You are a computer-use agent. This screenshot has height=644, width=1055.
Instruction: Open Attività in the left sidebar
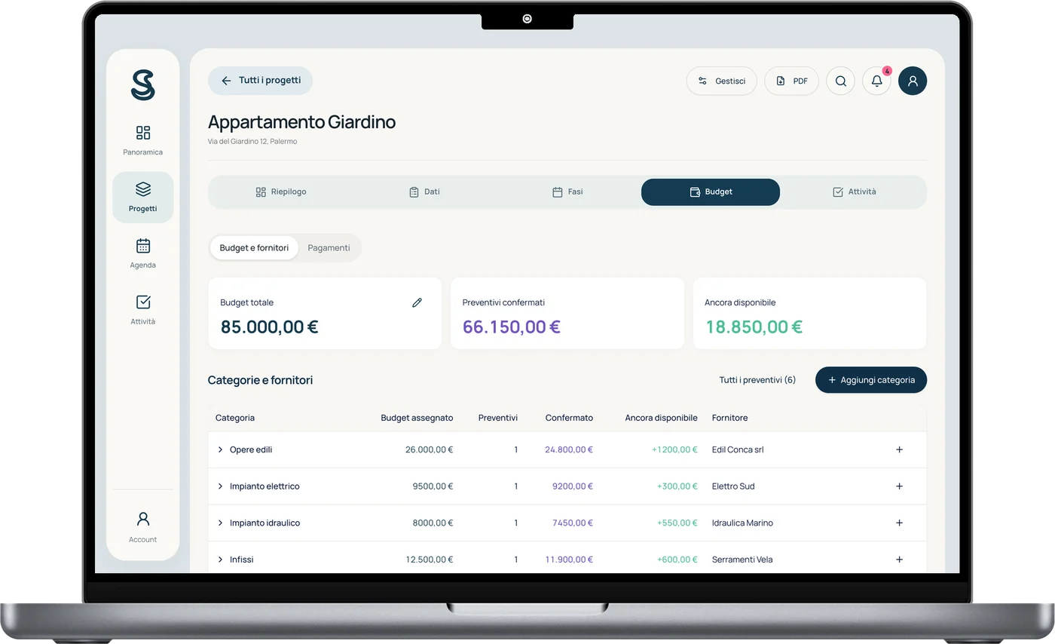[x=143, y=311]
